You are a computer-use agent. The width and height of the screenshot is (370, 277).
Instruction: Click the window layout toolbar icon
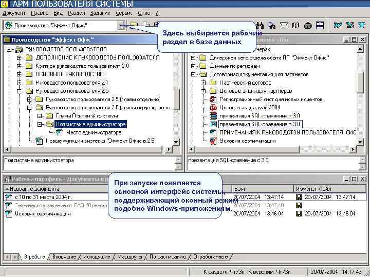pyautogui.click(x=320, y=25)
